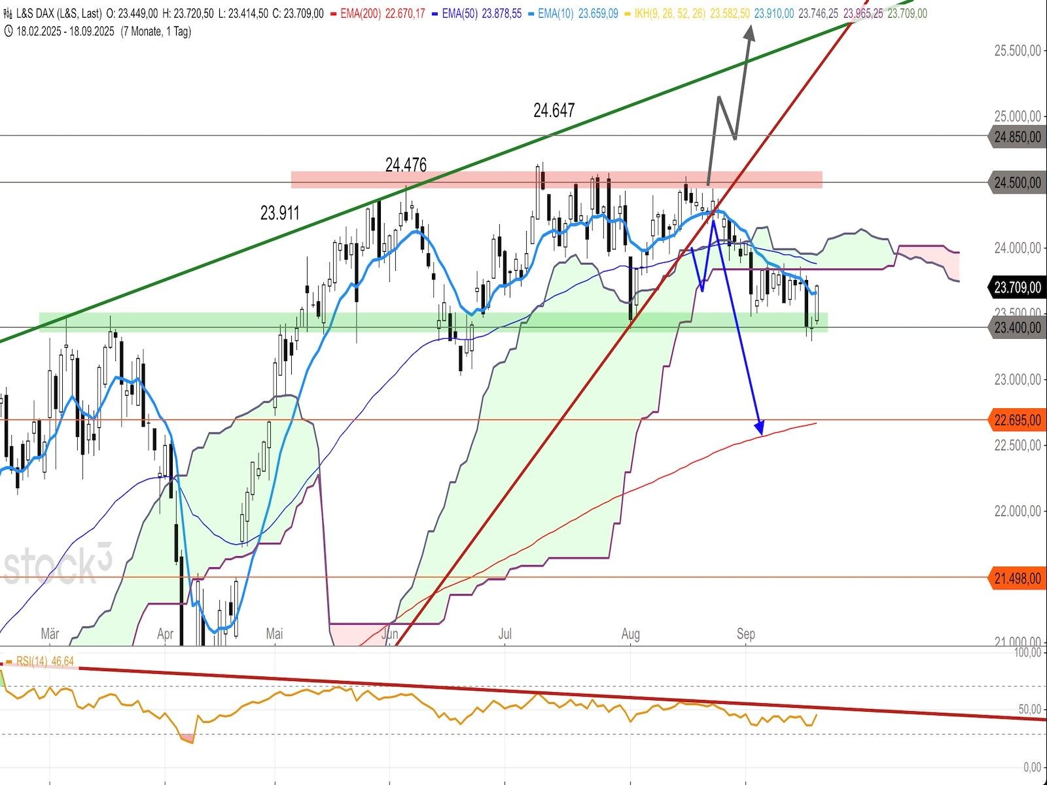
Task: Click the clock icon beside the date range
Action: click(7, 31)
